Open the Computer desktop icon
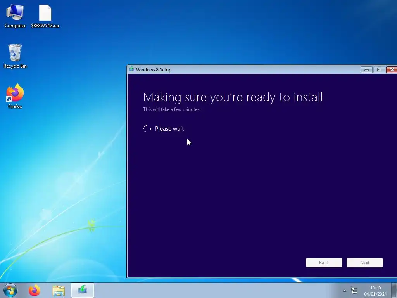397x298 pixels. [x=15, y=16]
